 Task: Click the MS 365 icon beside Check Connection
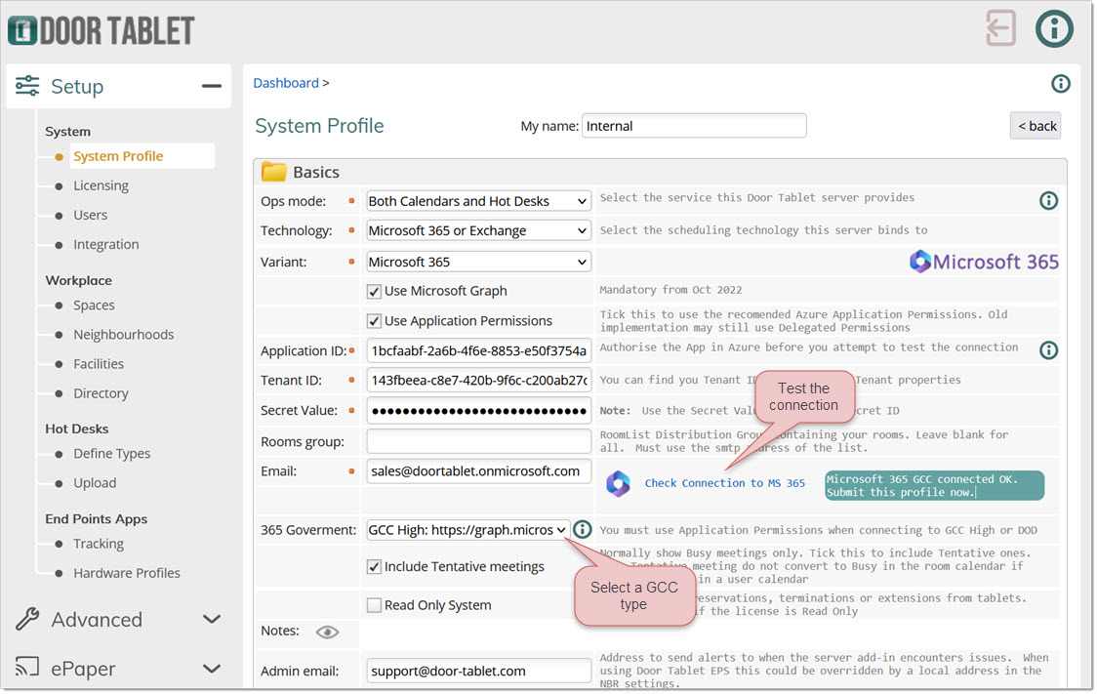tap(618, 483)
